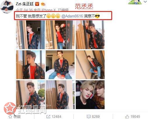Open the middle-right photo sitting on stool
This screenshot has height=119, width=148.
click(90, 65)
